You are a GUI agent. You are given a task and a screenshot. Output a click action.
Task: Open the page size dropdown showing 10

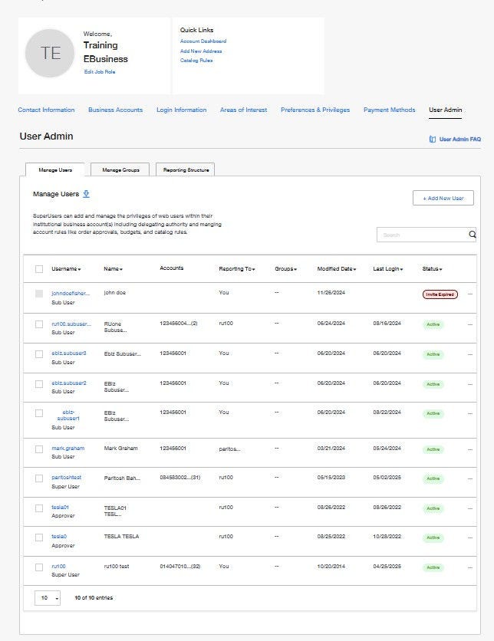click(x=48, y=597)
